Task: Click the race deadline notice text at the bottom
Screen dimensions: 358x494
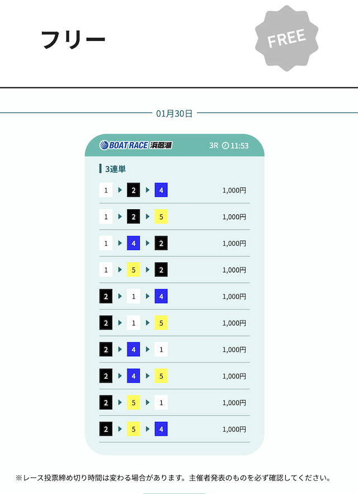Action: tap(173, 478)
